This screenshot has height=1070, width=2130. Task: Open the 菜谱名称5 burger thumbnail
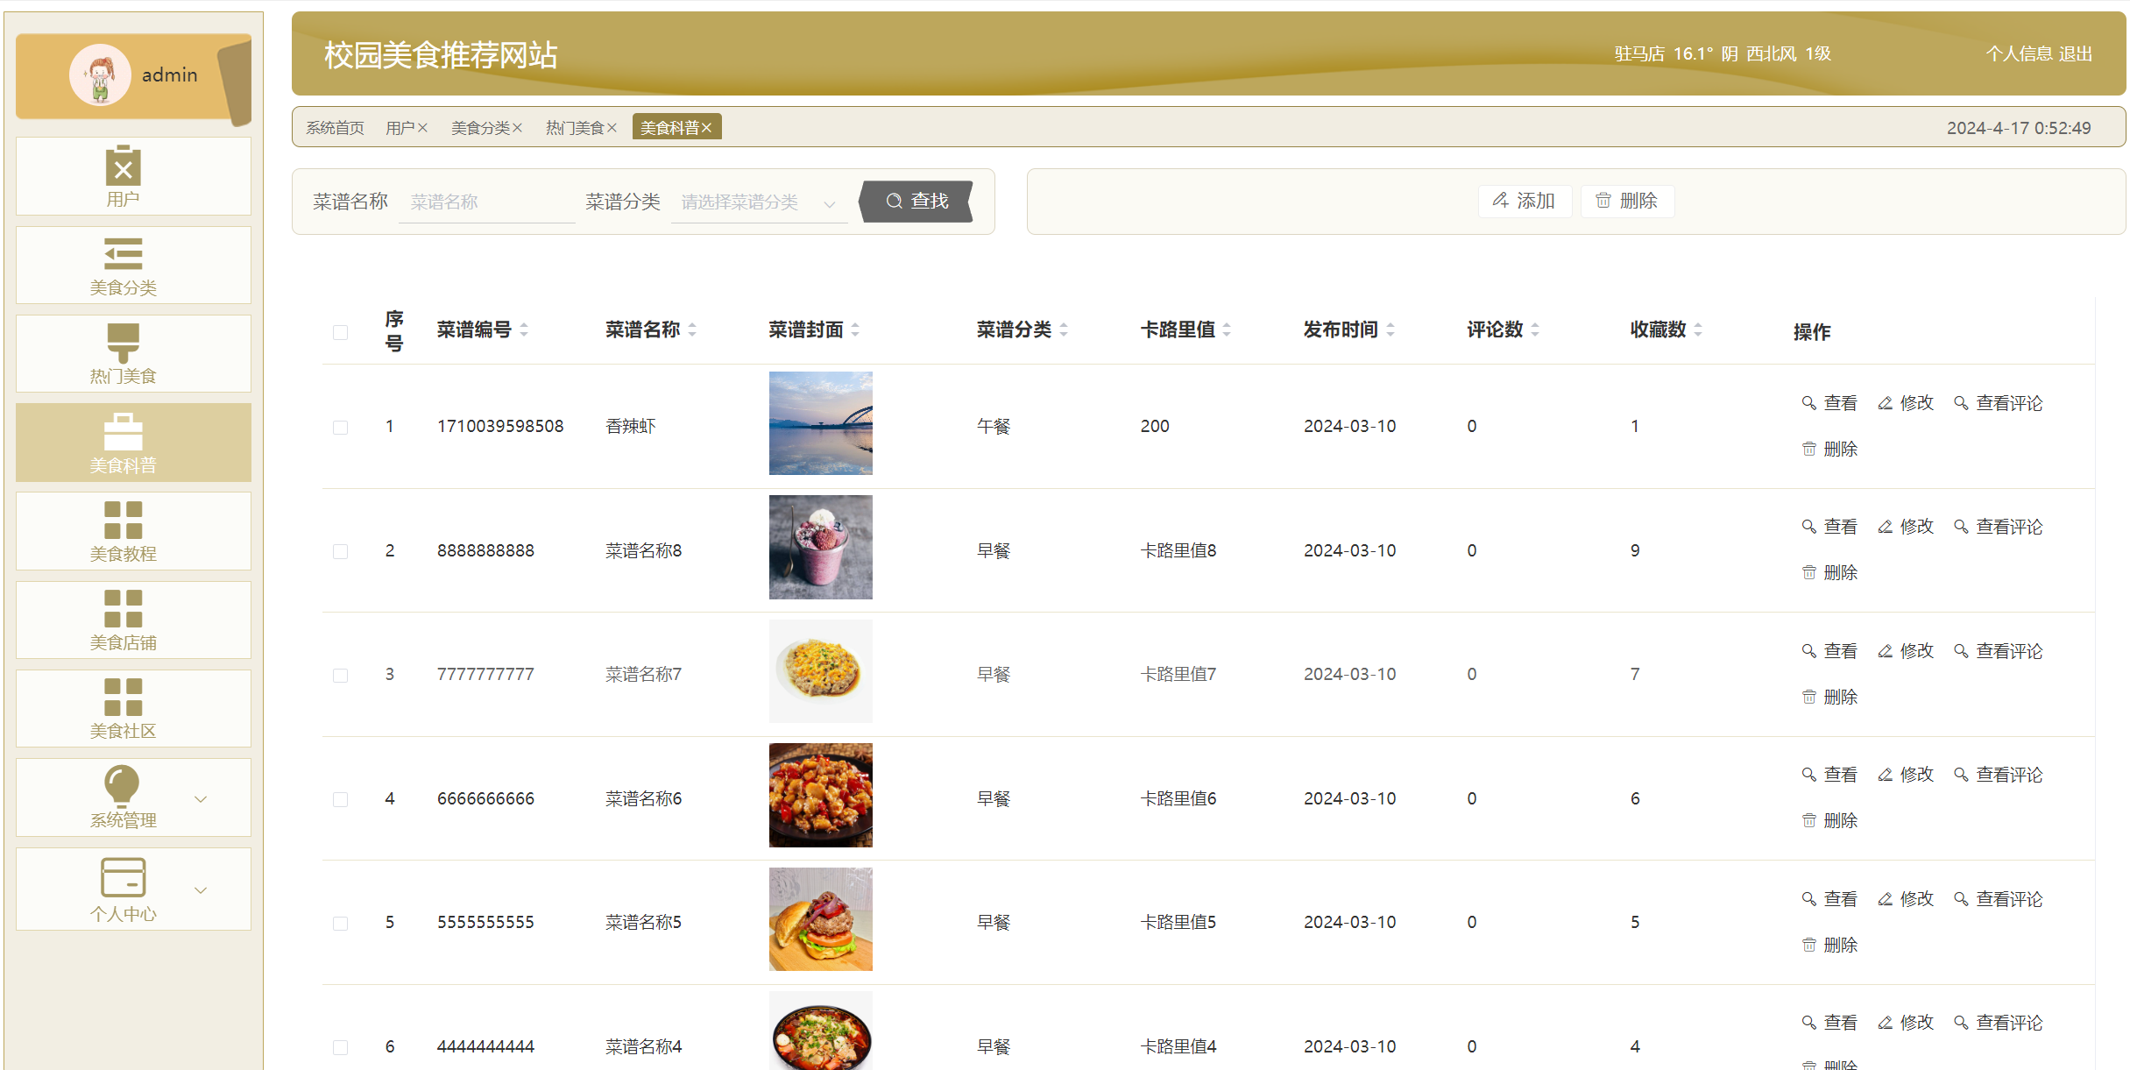(x=820, y=919)
